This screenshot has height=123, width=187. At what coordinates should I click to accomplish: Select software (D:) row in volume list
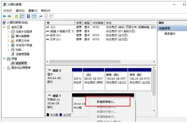pos(101,35)
